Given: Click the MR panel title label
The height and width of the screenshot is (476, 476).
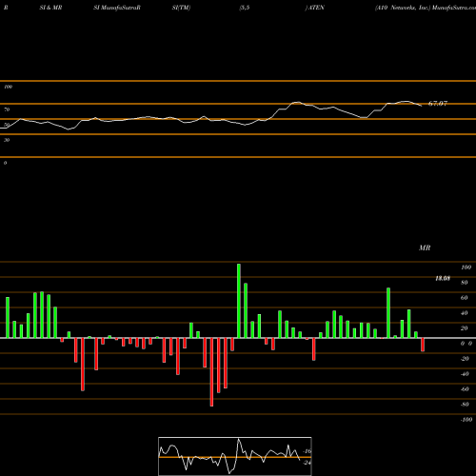Looking at the screenshot, I should pos(425,248).
